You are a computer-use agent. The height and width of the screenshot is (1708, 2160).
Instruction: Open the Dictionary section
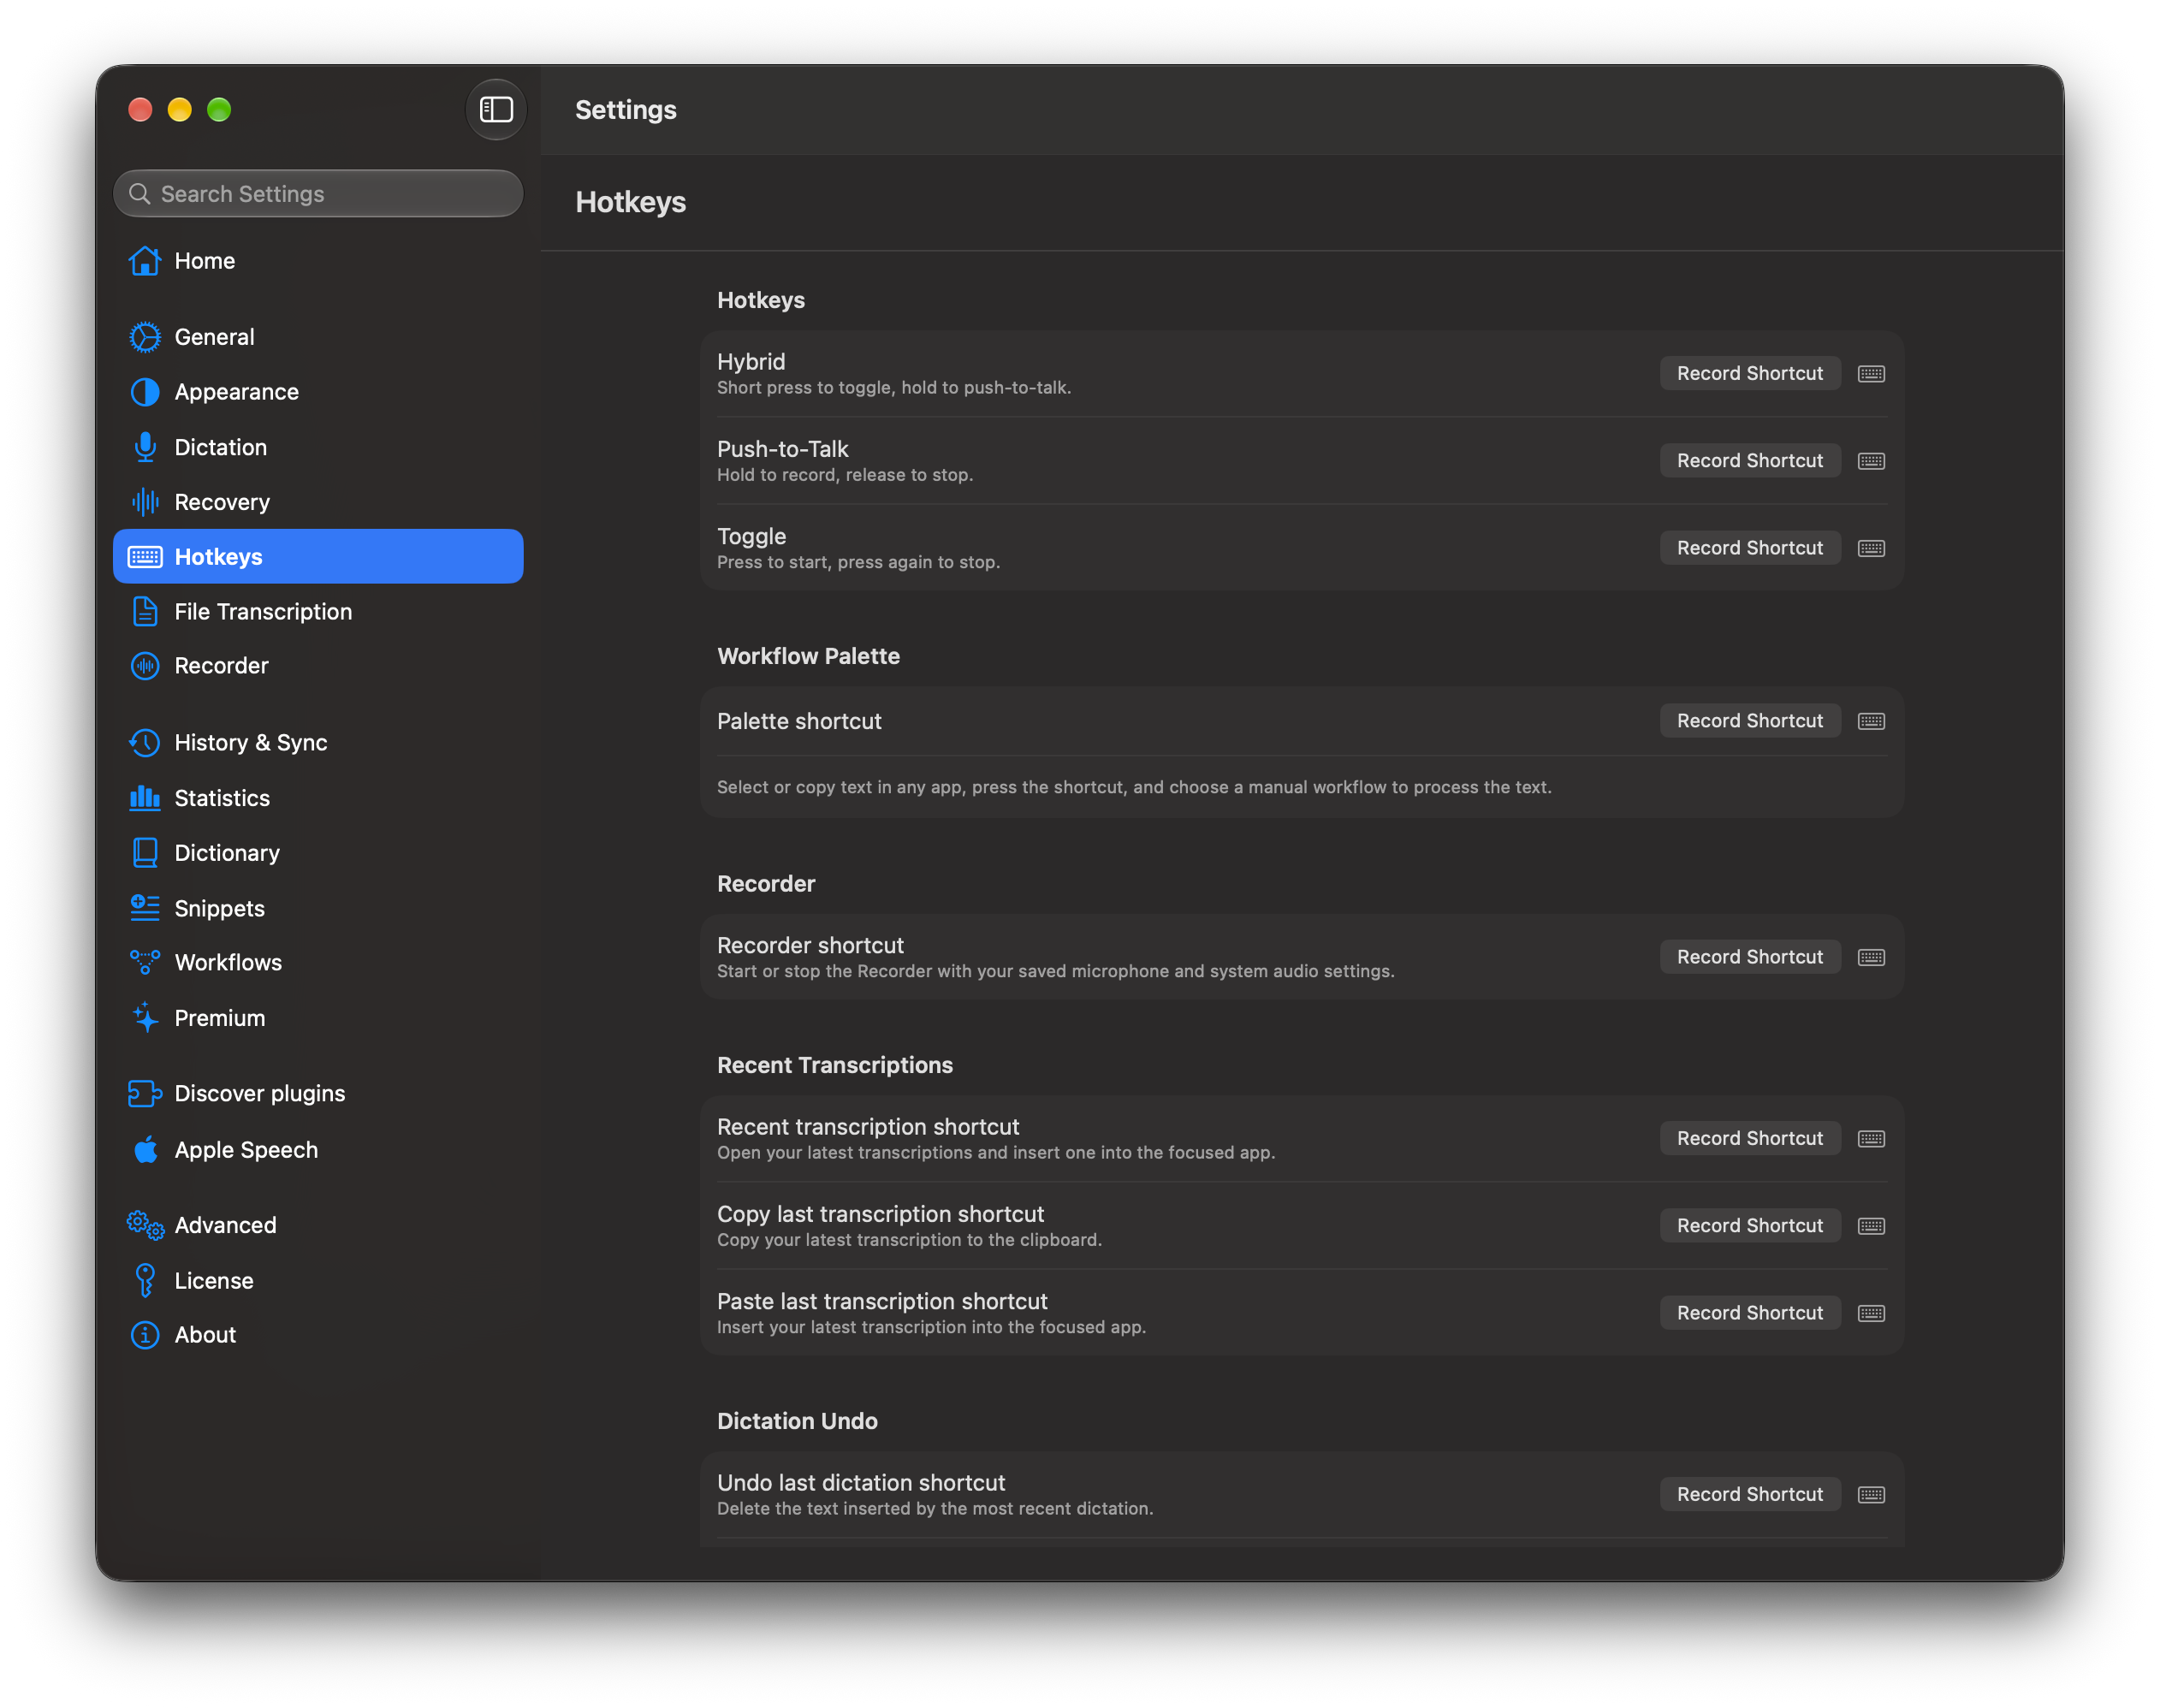click(x=318, y=853)
